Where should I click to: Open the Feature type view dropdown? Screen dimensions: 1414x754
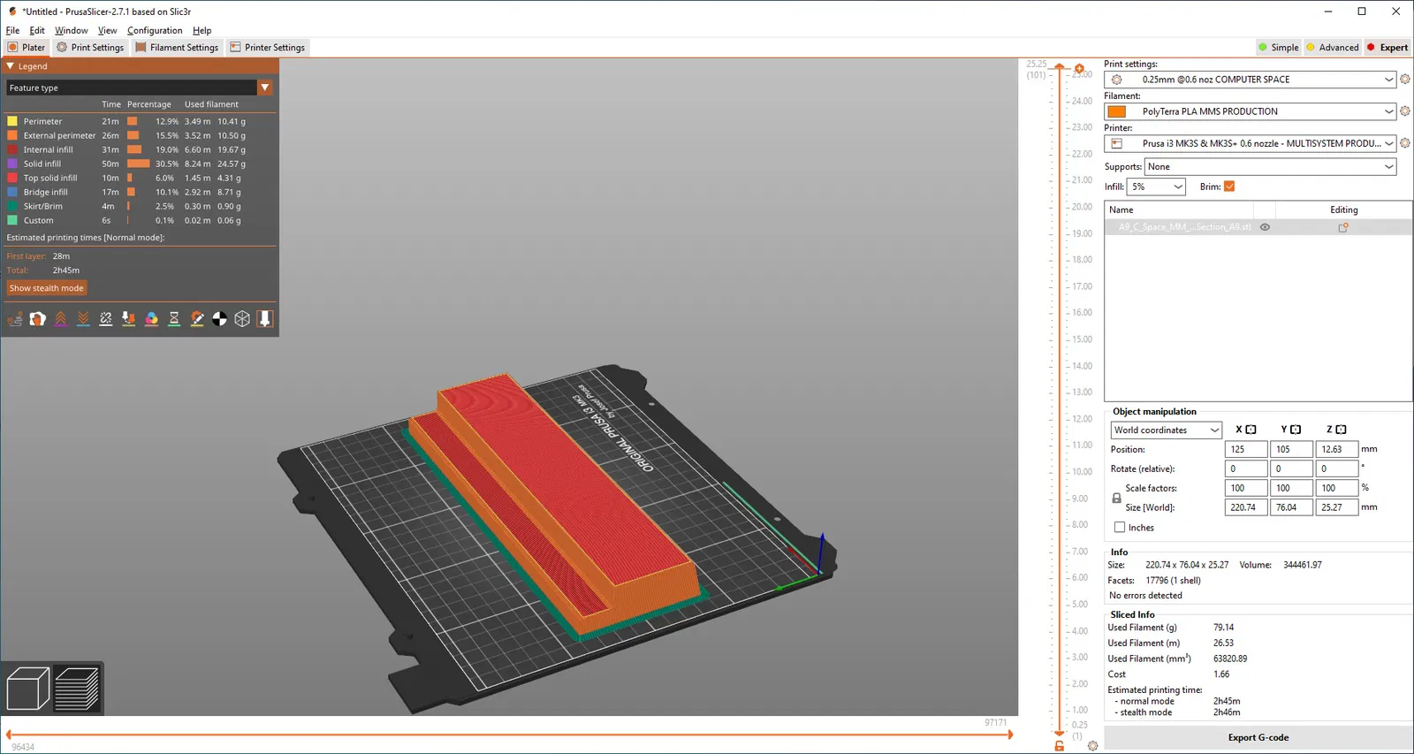(x=140, y=88)
